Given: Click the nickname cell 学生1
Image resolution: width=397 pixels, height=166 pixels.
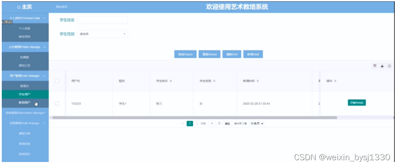Looking at the screenshot, I should pos(122,103).
